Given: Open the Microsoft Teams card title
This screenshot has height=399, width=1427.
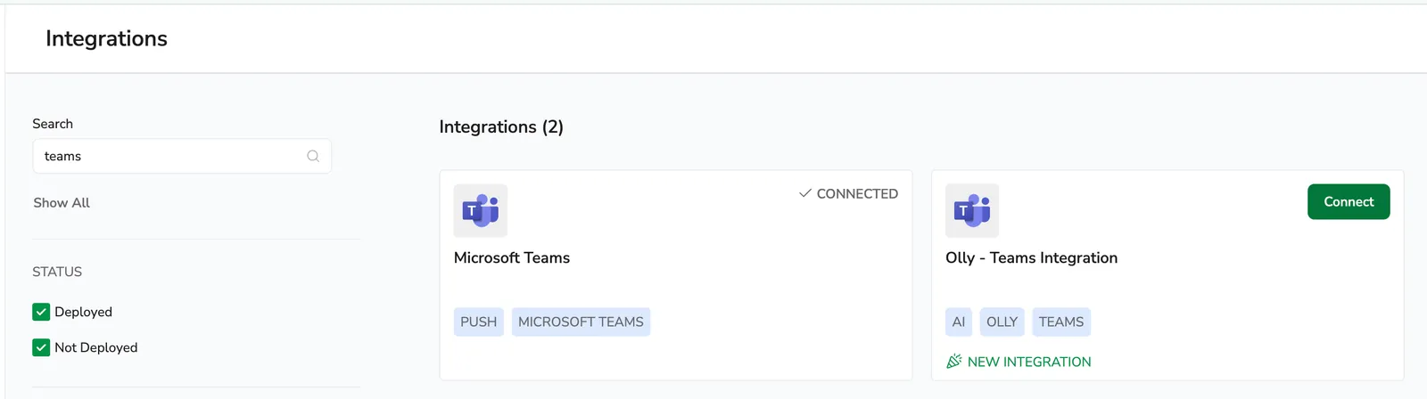Looking at the screenshot, I should click(x=512, y=257).
